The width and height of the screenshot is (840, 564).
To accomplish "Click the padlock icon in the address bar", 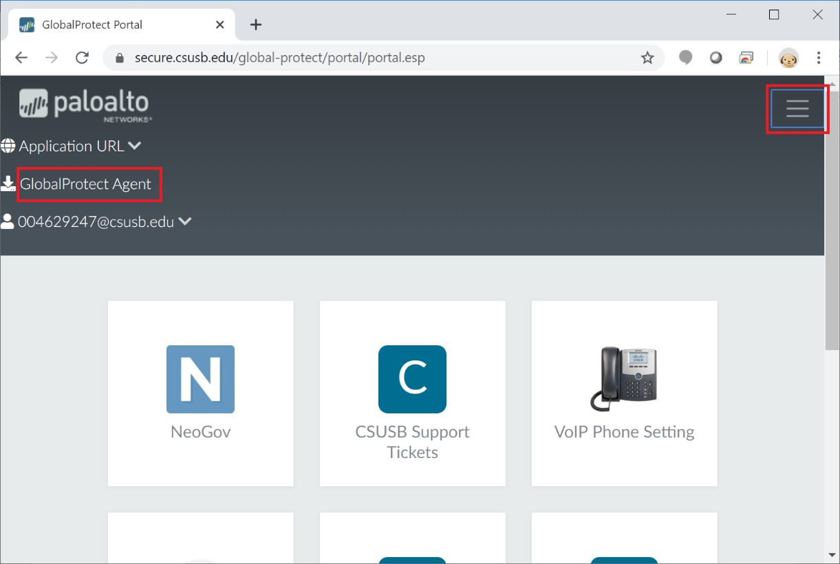I will point(120,58).
